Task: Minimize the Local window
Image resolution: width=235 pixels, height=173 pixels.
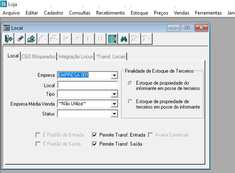Action: pos(174,28)
